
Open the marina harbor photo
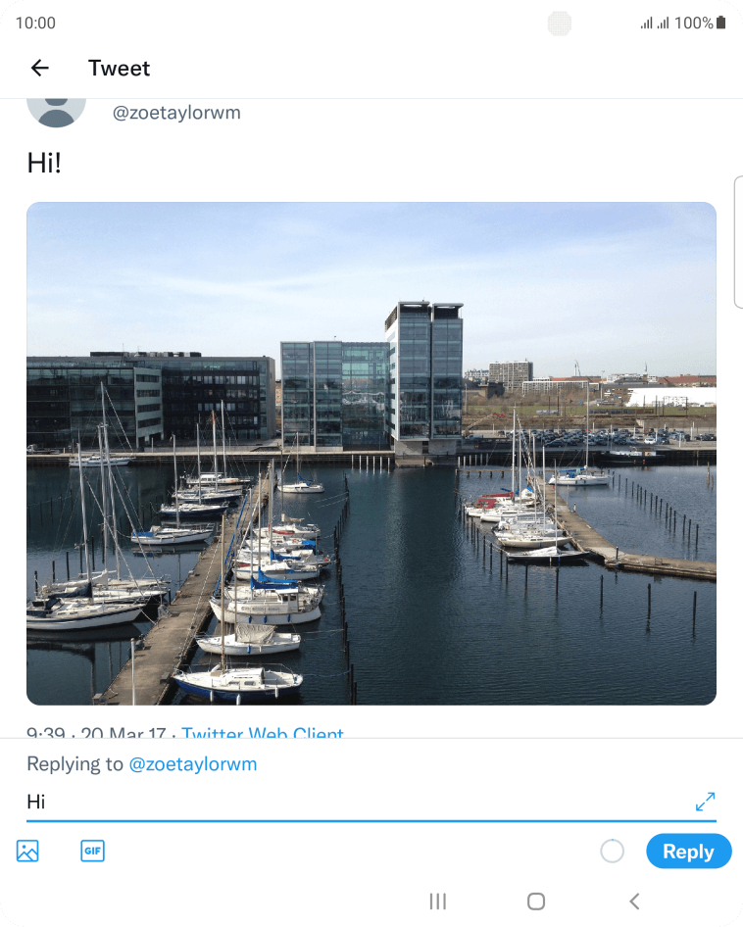[371, 454]
